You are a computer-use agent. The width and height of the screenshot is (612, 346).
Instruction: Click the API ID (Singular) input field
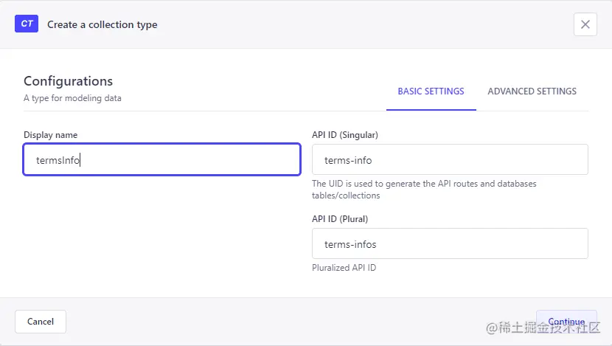pos(450,159)
